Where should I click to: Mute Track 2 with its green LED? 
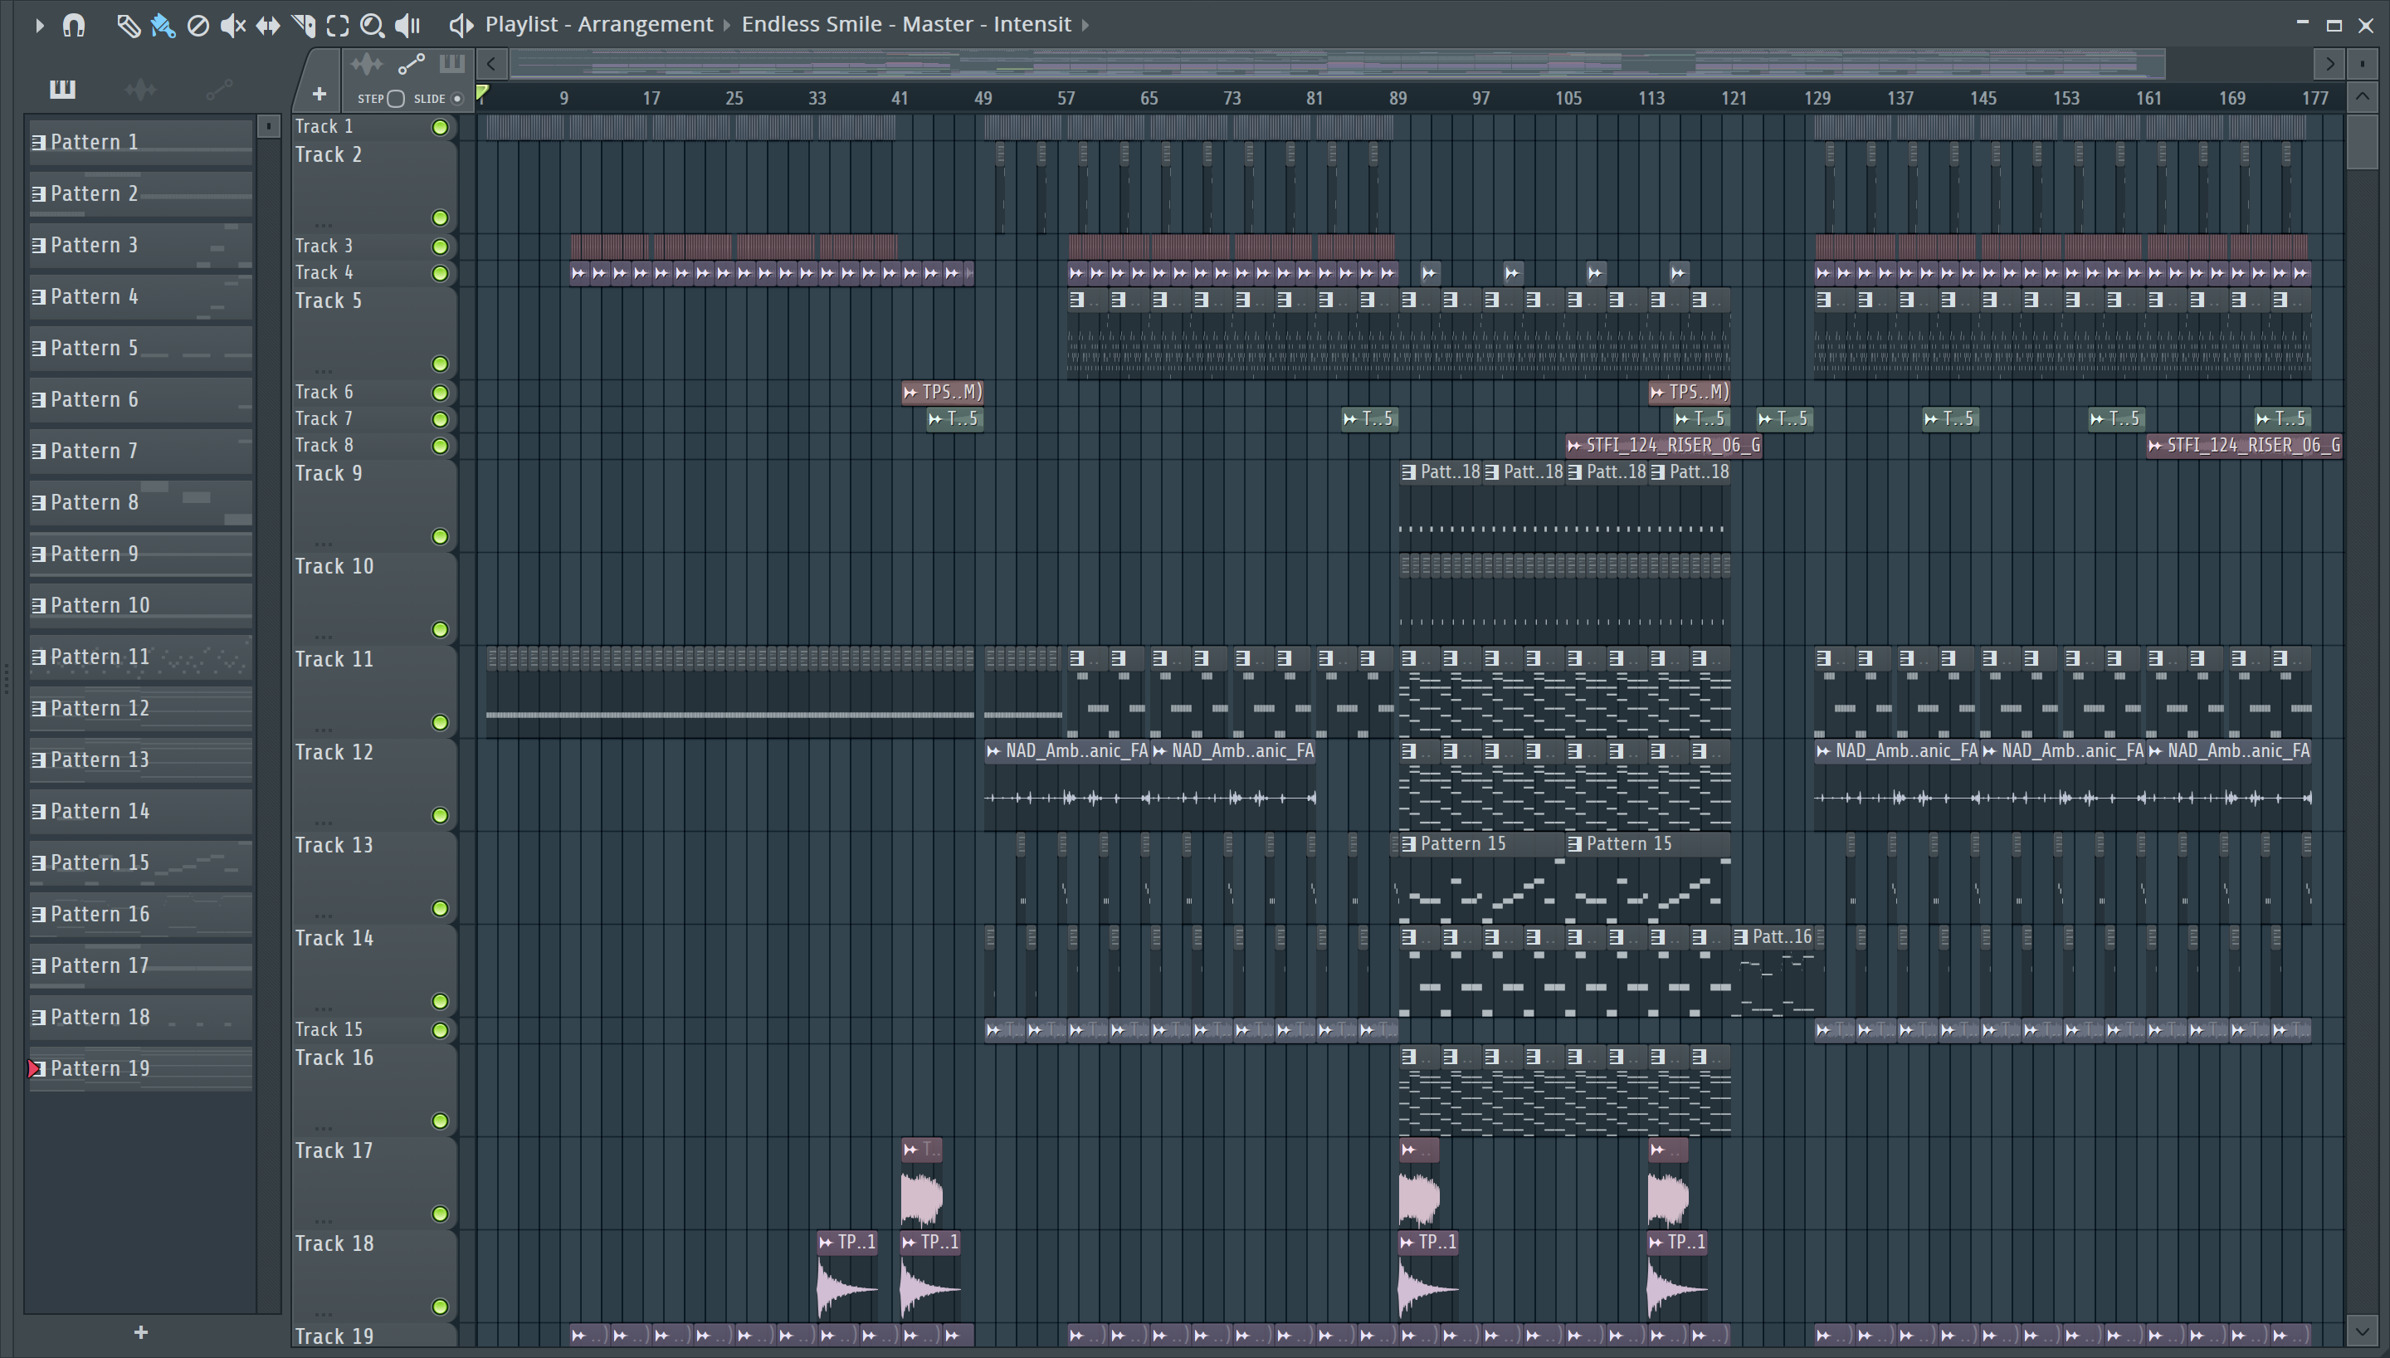click(440, 218)
